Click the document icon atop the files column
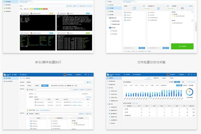Image resolution: width=201 pixels, height=134 pixels. coord(158,9)
